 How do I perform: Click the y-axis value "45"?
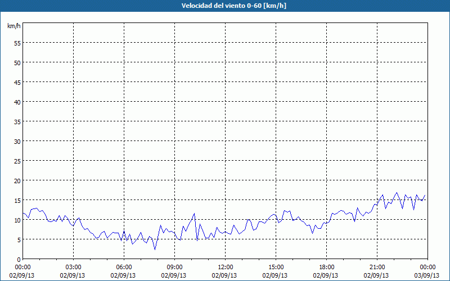(x=17, y=83)
